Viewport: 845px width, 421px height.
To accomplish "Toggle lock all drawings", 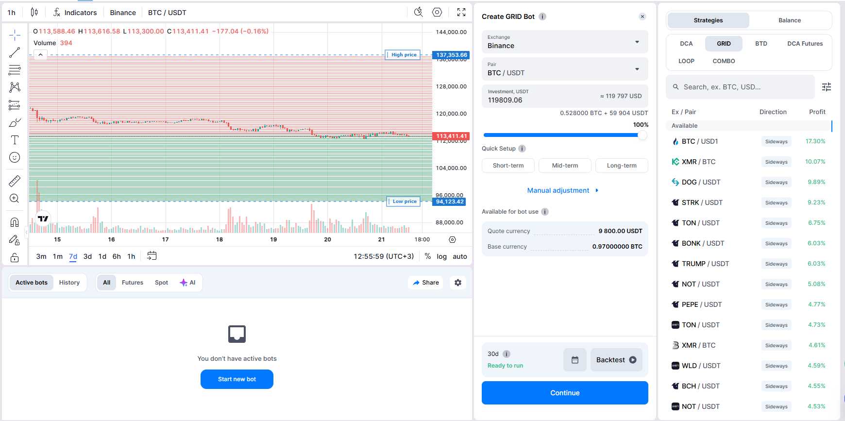I will pyautogui.click(x=15, y=257).
